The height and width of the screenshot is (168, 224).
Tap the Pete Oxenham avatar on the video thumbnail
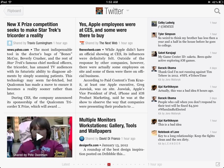point(10,155)
